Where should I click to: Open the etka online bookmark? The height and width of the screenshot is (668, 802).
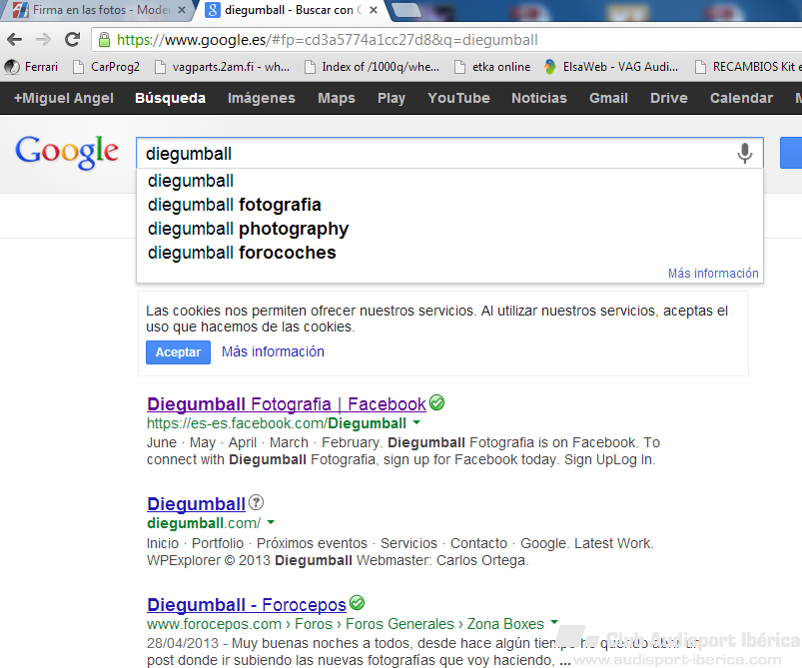pyautogui.click(x=492, y=67)
